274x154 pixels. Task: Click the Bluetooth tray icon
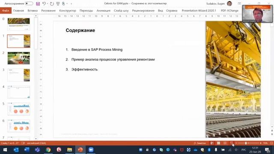[x=209, y=150]
